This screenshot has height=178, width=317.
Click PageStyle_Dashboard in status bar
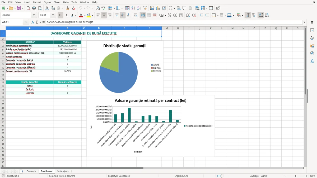click(119, 176)
